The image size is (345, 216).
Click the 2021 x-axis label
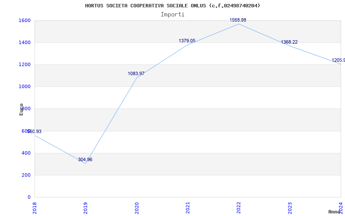coord(188,208)
